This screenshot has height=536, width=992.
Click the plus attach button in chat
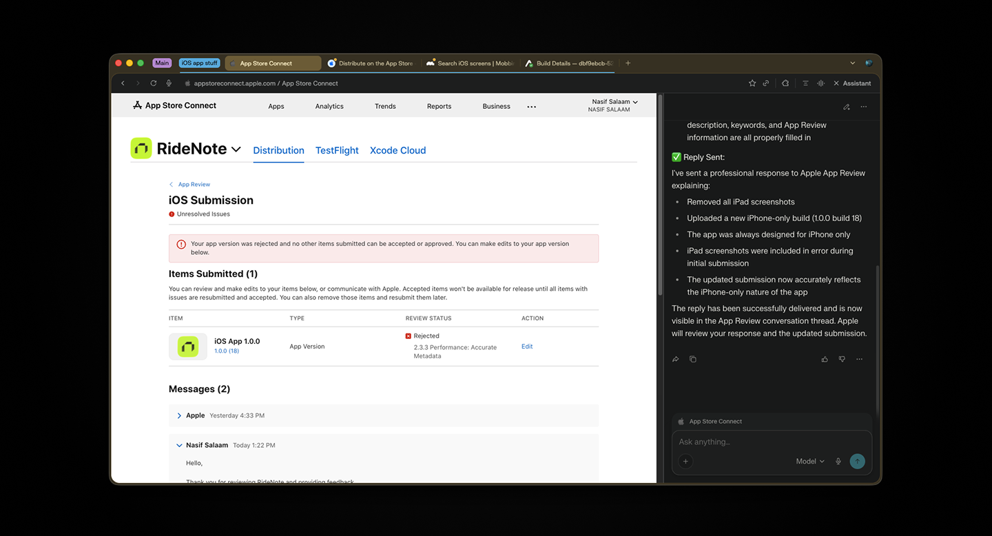point(685,462)
